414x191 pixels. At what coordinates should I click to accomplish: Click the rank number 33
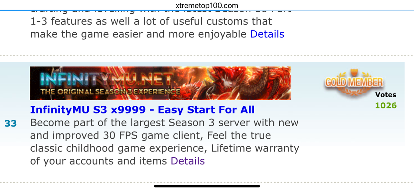tap(11, 123)
